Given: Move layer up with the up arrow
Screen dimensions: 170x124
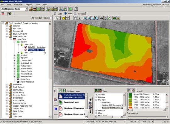Looking at the screenshot, I should [x=90, y=100].
